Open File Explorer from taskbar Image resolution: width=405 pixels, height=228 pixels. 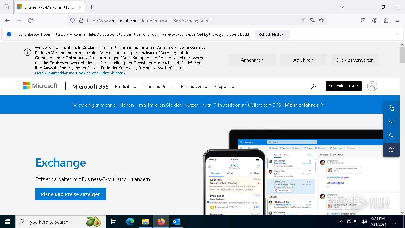146,222
